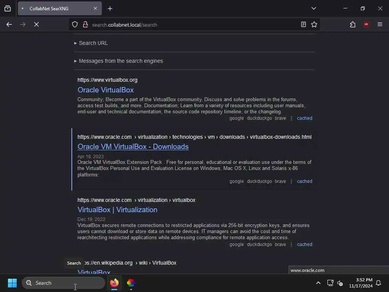Image resolution: width=389 pixels, height=292 pixels.
Task: Open more options dots for Virtualization result
Action: pyautogui.click(x=291, y=244)
